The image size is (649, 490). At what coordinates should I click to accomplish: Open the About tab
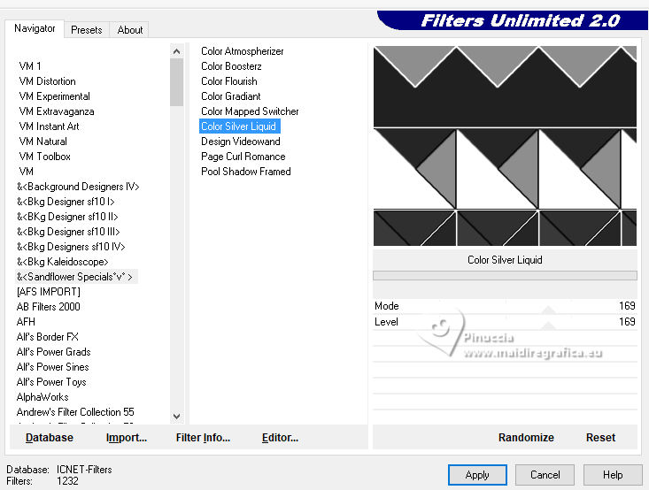(x=130, y=30)
